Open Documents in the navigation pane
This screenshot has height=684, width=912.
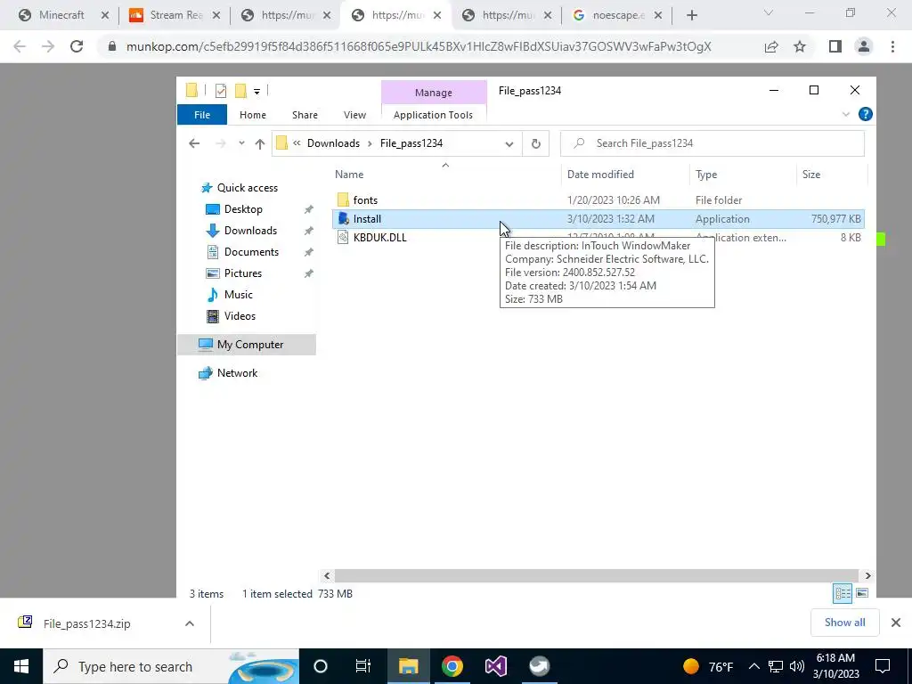click(251, 252)
